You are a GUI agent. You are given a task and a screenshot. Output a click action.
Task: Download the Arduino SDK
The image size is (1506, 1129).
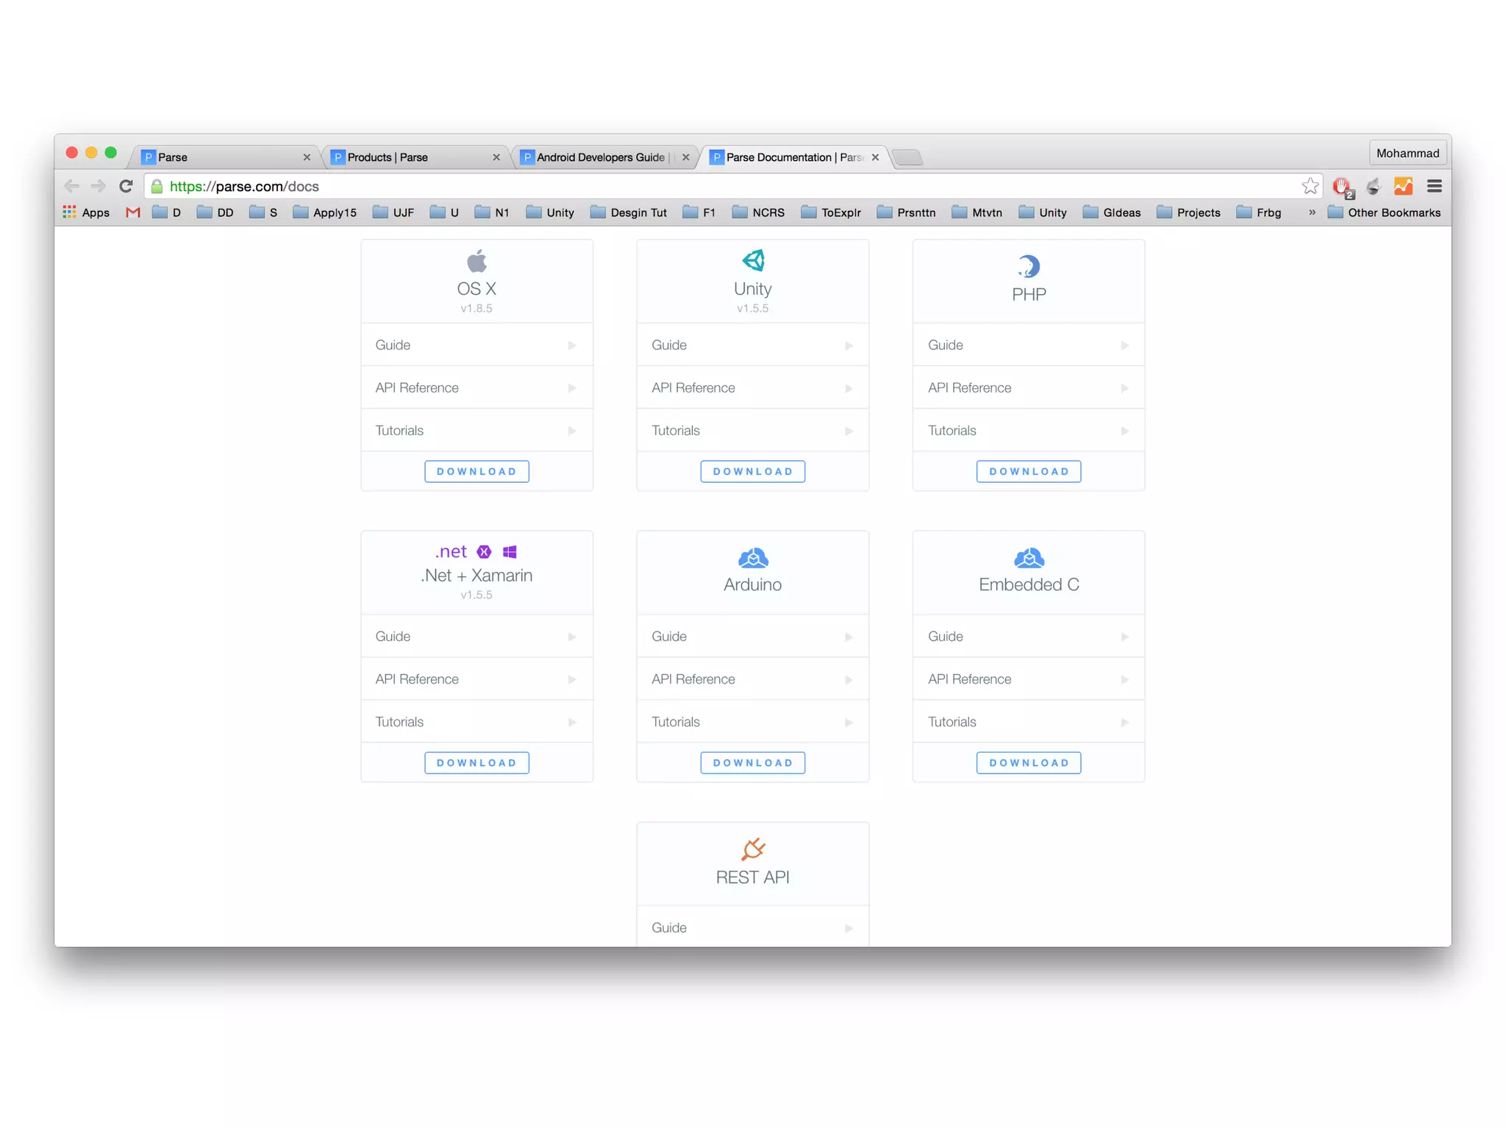click(753, 763)
